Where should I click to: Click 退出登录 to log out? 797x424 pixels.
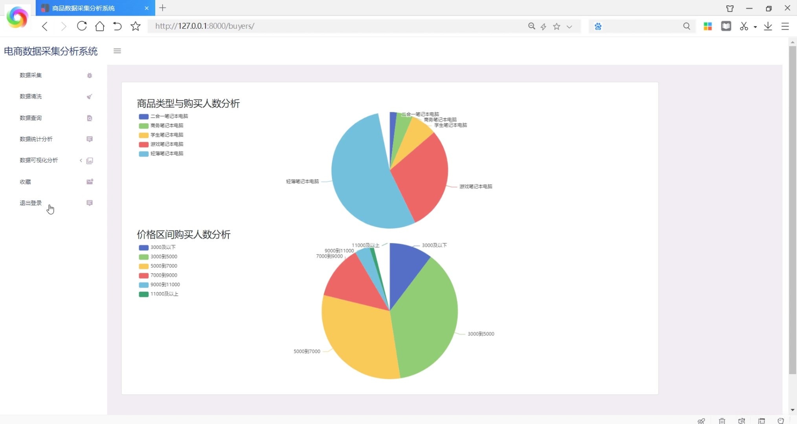click(31, 203)
